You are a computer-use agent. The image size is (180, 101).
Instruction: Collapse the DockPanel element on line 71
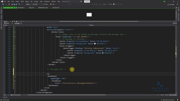[15, 76]
